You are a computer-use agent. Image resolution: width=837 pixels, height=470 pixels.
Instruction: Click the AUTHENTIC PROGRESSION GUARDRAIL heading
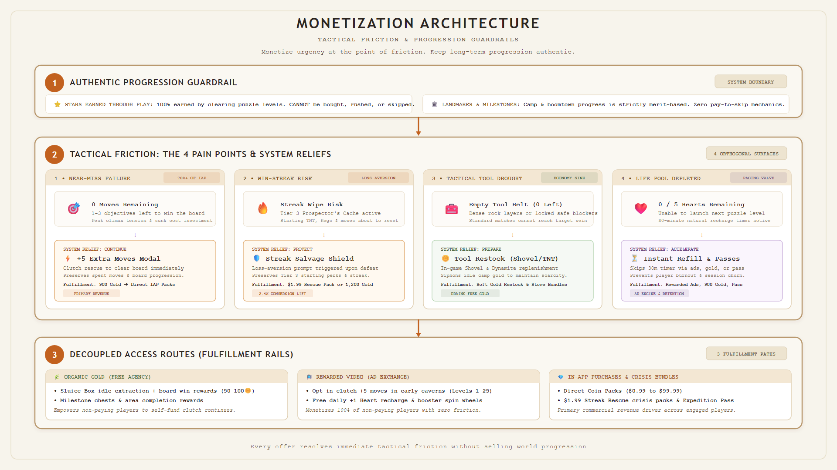(x=153, y=83)
